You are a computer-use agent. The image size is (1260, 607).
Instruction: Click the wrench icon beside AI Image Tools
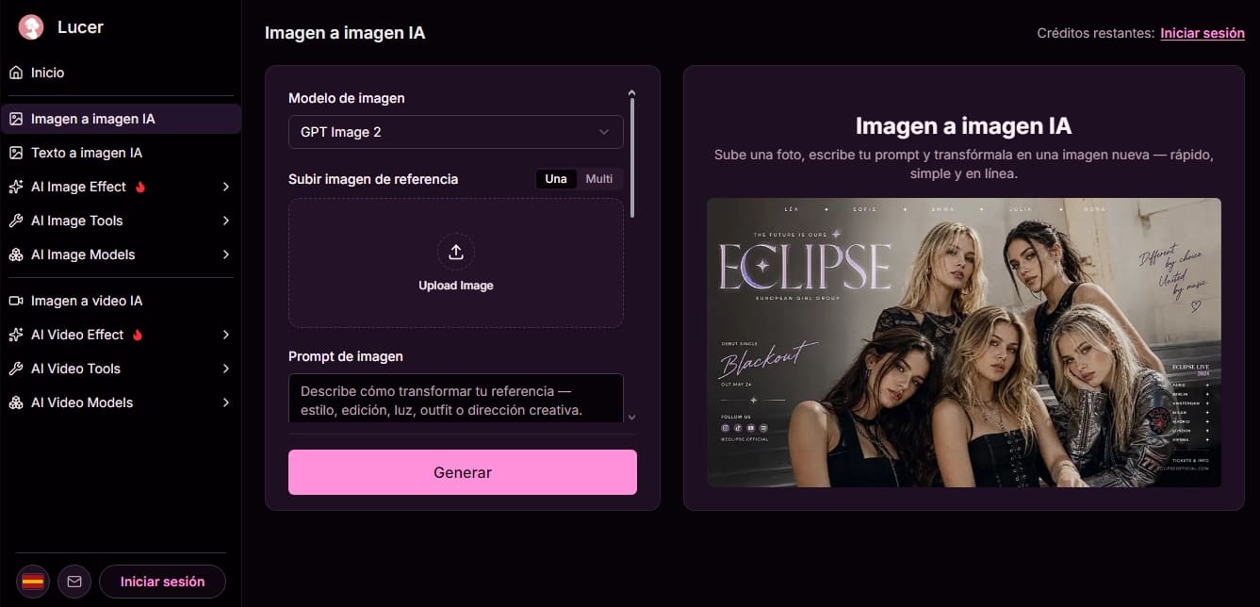(x=16, y=221)
